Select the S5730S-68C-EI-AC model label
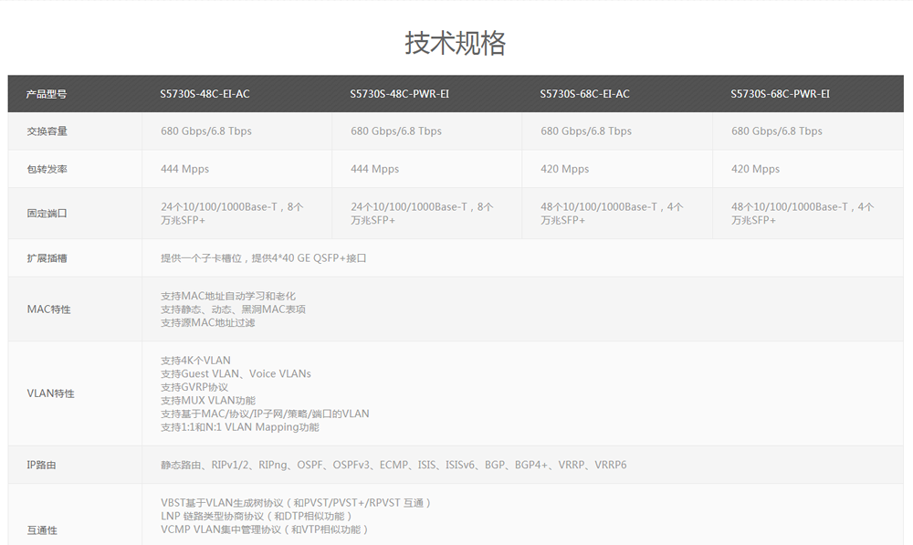Image resolution: width=913 pixels, height=545 pixels. pos(585,93)
